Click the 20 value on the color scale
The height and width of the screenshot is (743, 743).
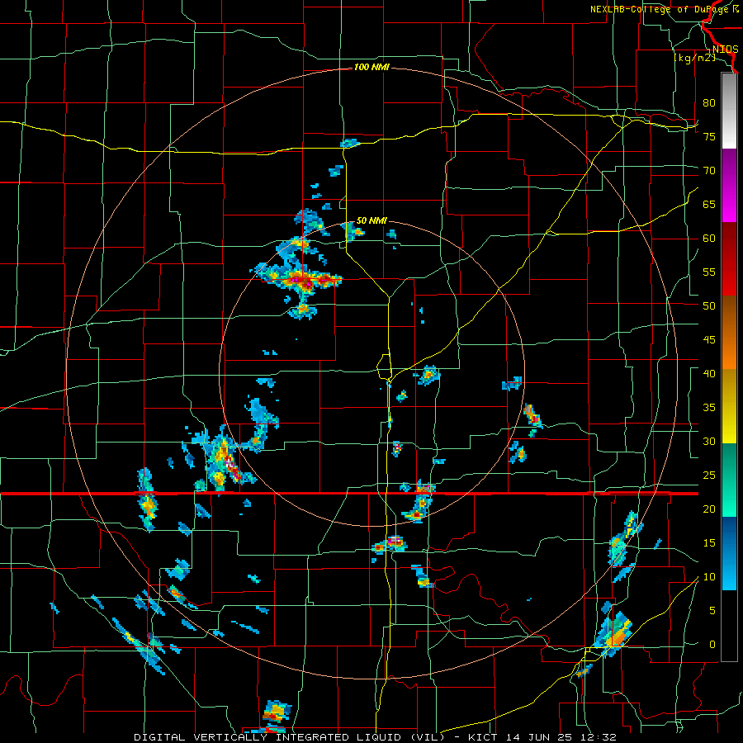pyautogui.click(x=709, y=509)
